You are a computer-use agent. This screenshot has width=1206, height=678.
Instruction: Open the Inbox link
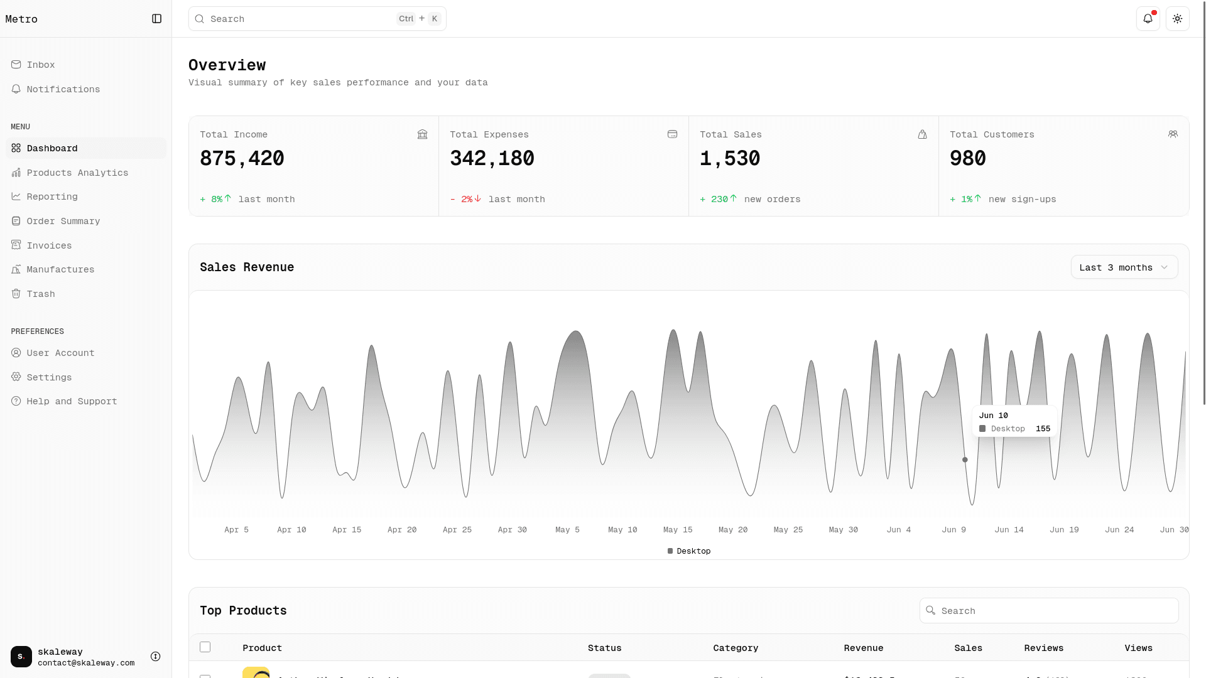click(x=40, y=65)
